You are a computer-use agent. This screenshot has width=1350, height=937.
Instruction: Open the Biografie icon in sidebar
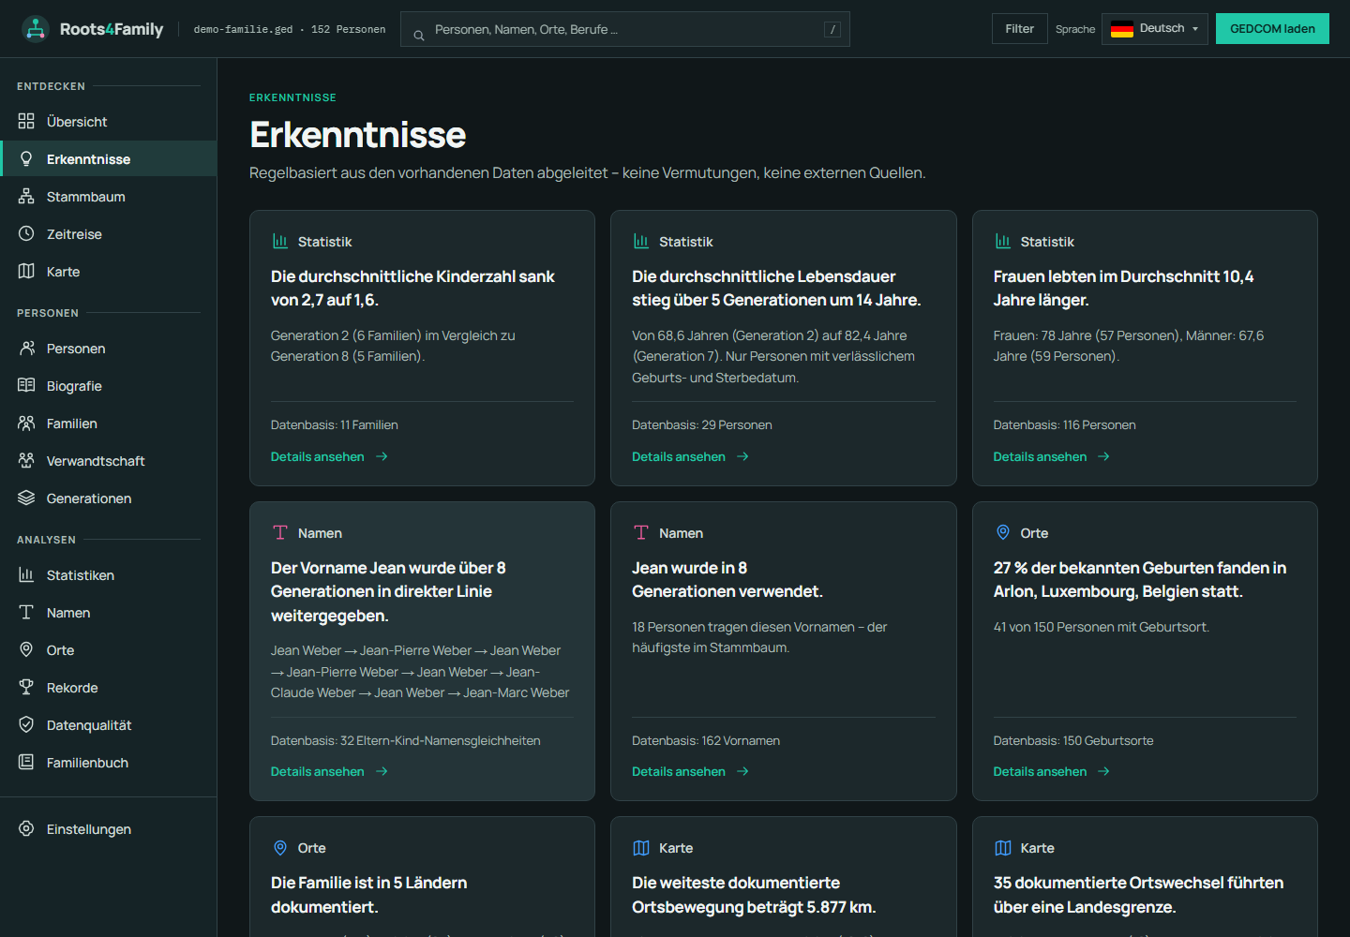[x=26, y=386]
